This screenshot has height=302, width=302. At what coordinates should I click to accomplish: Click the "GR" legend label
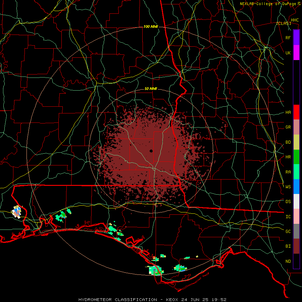[x=288, y=127]
